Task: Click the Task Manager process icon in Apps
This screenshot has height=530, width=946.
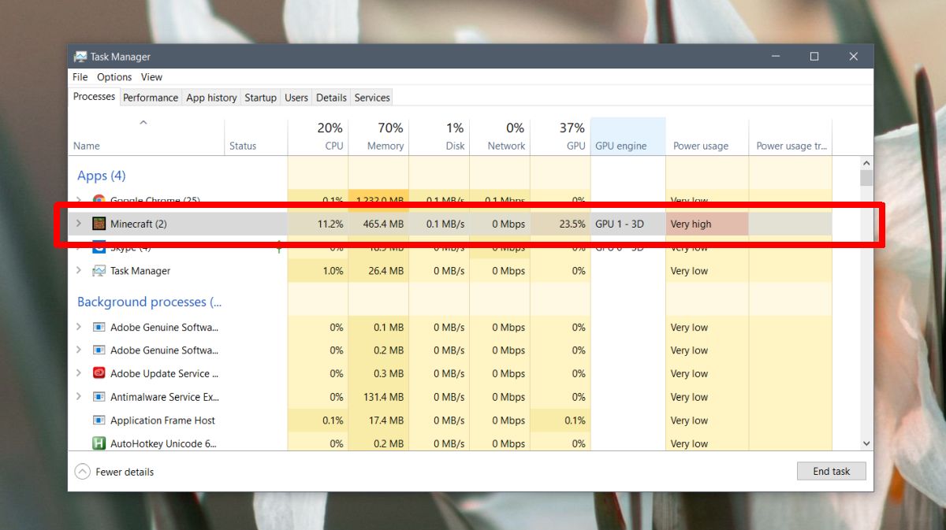Action: click(x=98, y=270)
